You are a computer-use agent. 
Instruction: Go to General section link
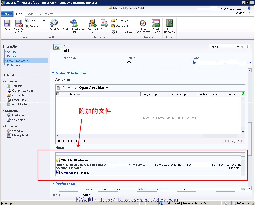[x=12, y=52]
